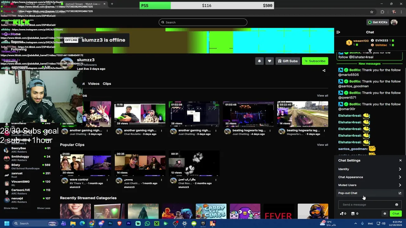The image size is (406, 228).
Task: Collapse chat with the arrow icon
Action: coord(338,32)
